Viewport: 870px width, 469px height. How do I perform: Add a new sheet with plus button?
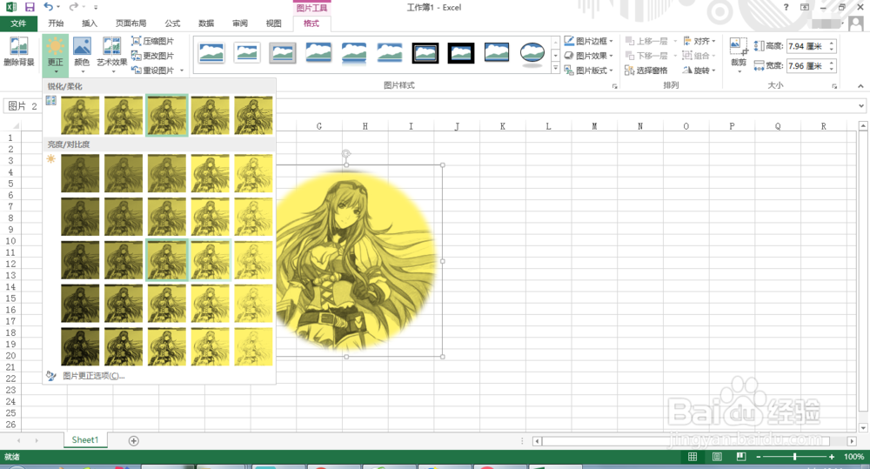click(134, 440)
